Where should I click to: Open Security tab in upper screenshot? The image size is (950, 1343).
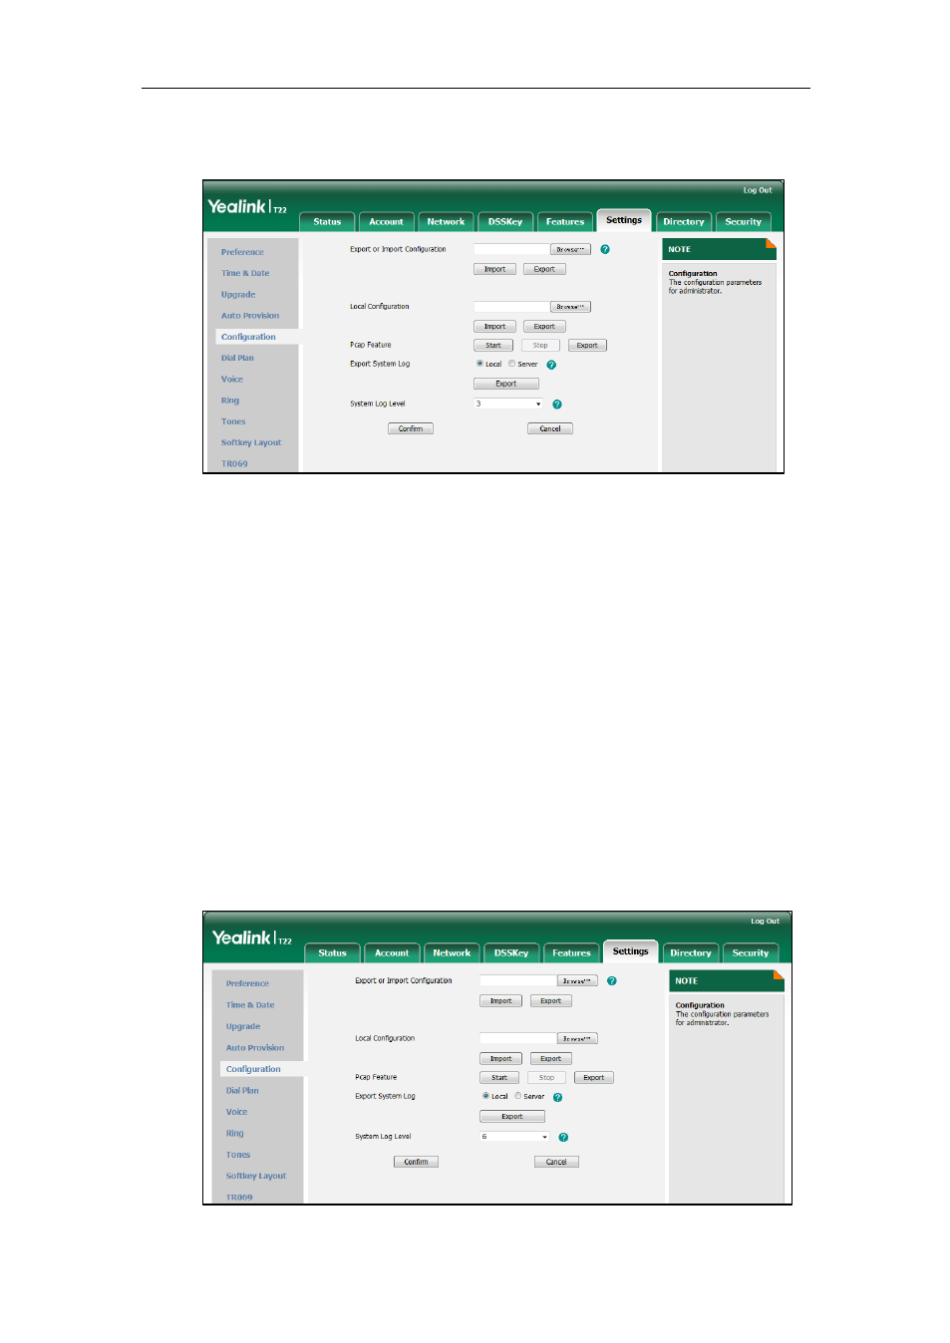(x=744, y=222)
